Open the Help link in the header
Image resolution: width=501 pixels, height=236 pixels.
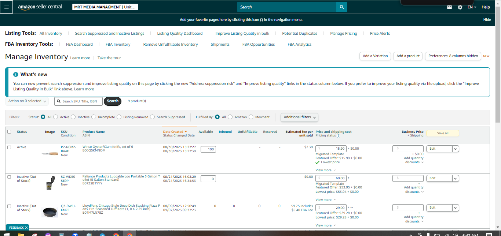[486, 7]
